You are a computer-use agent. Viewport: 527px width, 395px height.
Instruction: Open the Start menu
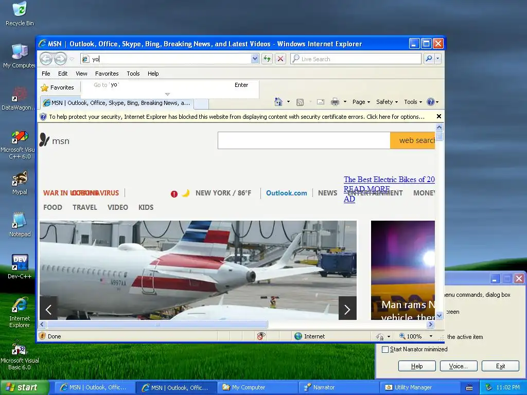24,388
